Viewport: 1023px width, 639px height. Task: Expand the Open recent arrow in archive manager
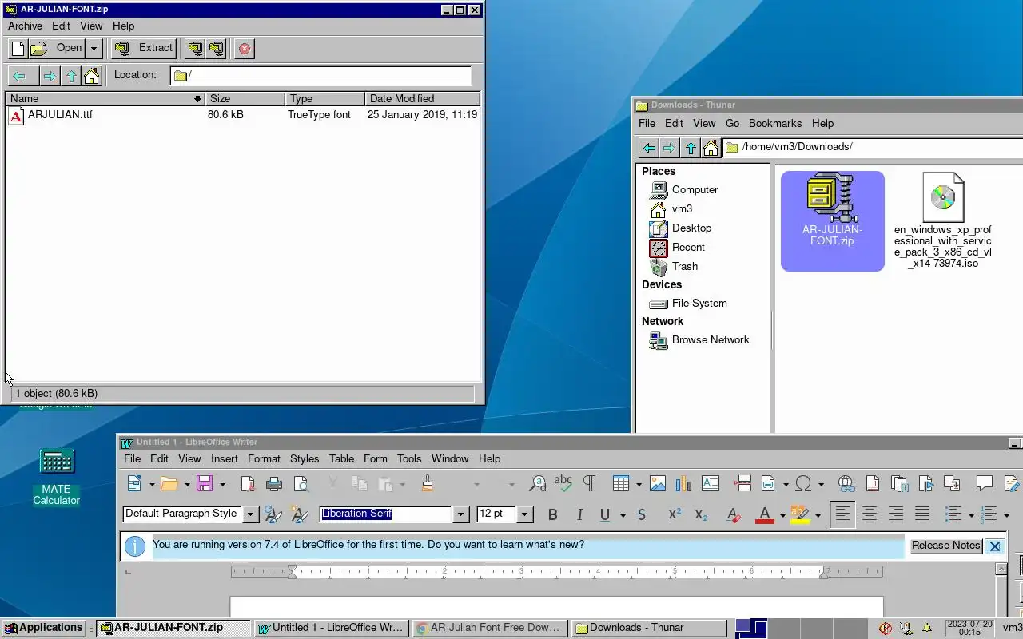[x=94, y=49]
